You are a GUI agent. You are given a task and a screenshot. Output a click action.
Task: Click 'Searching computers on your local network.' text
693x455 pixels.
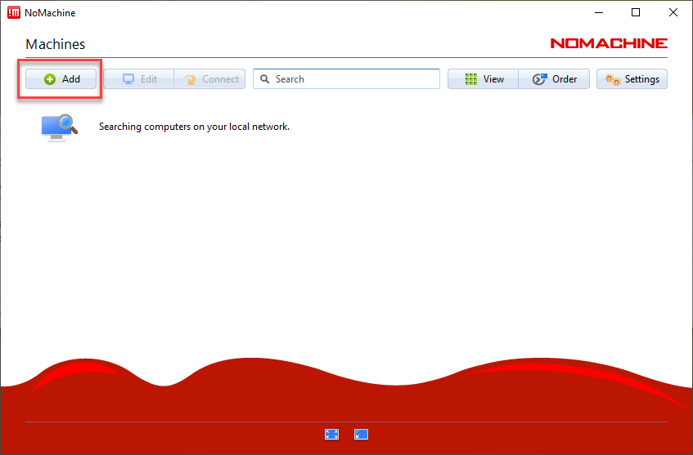coord(194,127)
